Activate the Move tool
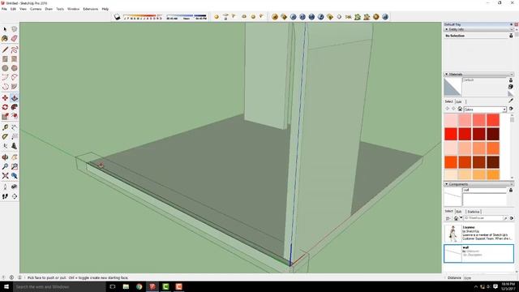The height and width of the screenshot is (292, 519). pyautogui.click(x=5, y=98)
